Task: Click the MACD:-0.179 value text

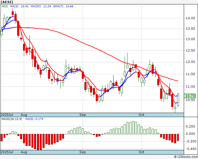Action: (x=34, y=119)
